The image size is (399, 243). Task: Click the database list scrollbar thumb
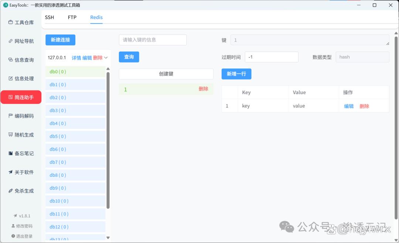click(108, 140)
